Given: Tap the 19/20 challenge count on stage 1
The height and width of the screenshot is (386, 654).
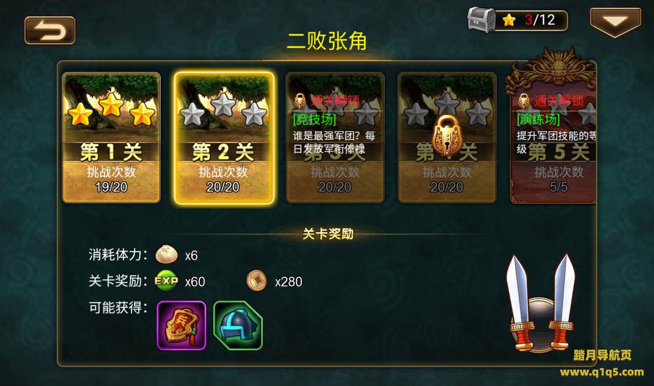Looking at the screenshot, I should coord(111,187).
